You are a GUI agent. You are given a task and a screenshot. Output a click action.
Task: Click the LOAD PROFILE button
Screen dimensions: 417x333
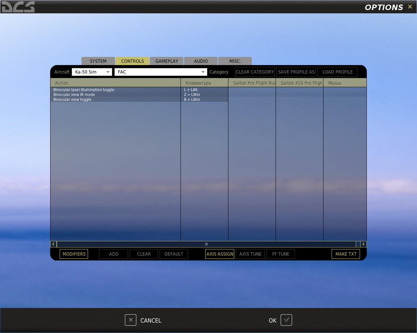point(337,72)
